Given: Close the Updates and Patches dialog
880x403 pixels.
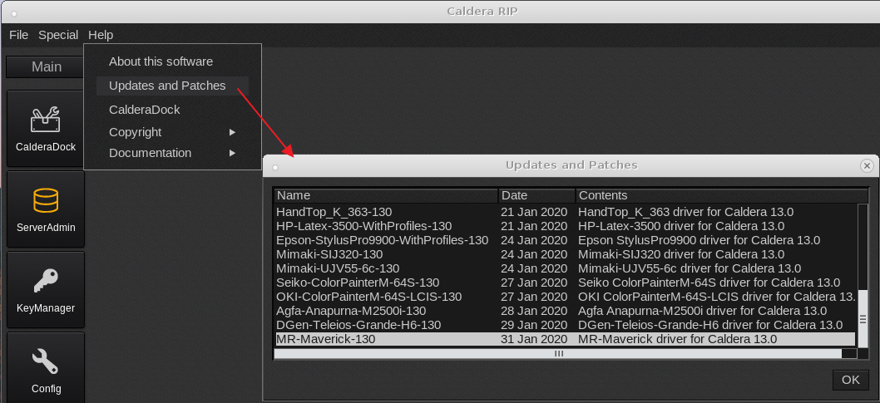Looking at the screenshot, I should pos(867,165).
